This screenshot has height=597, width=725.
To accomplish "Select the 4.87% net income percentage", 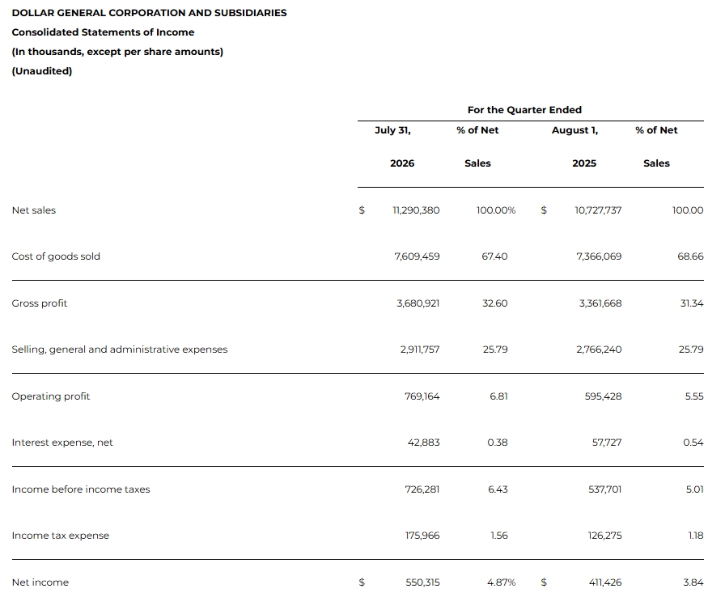I will [x=501, y=582].
